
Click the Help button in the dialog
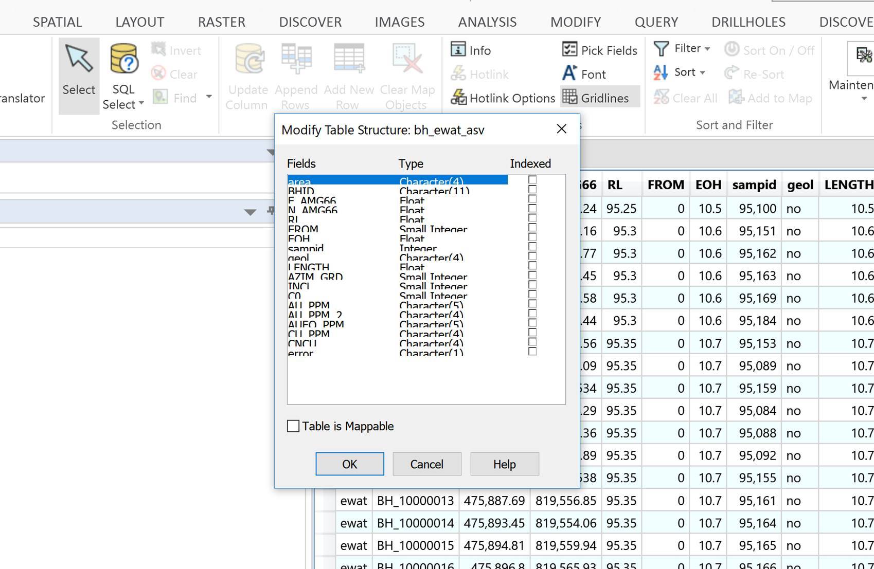[x=505, y=464]
